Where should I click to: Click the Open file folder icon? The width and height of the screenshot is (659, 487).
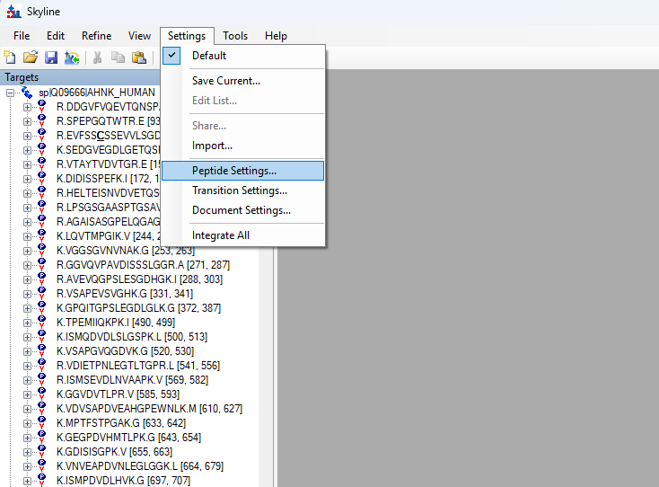click(31, 58)
